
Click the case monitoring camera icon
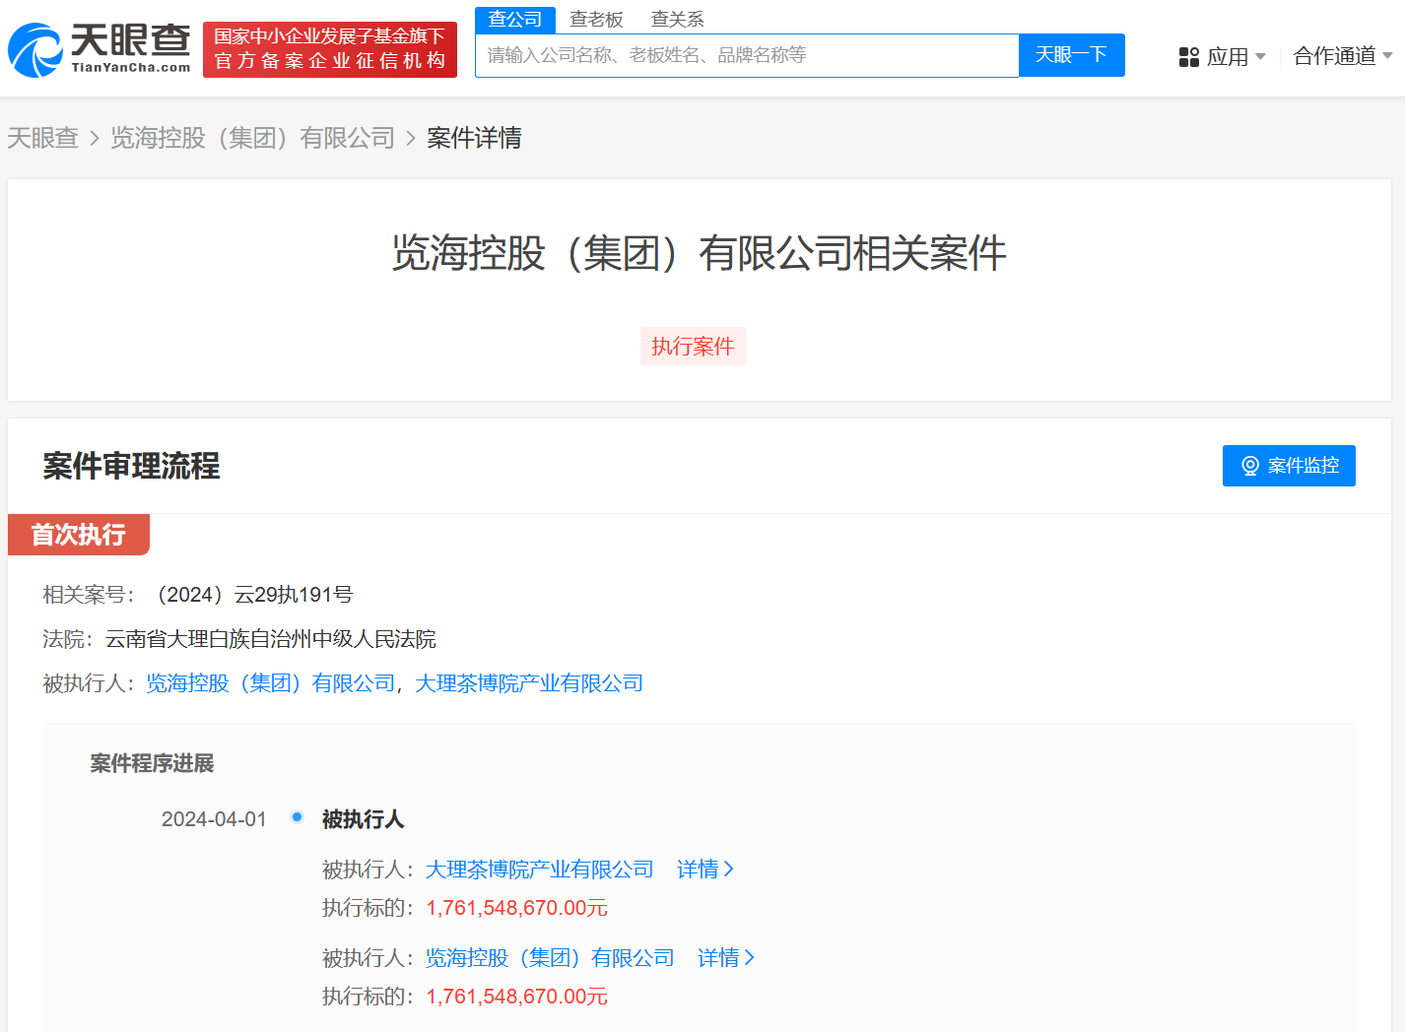[1249, 466]
